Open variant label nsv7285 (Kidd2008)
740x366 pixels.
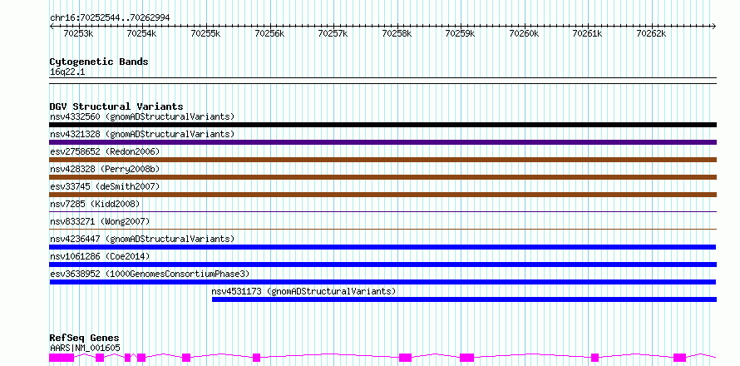point(95,204)
